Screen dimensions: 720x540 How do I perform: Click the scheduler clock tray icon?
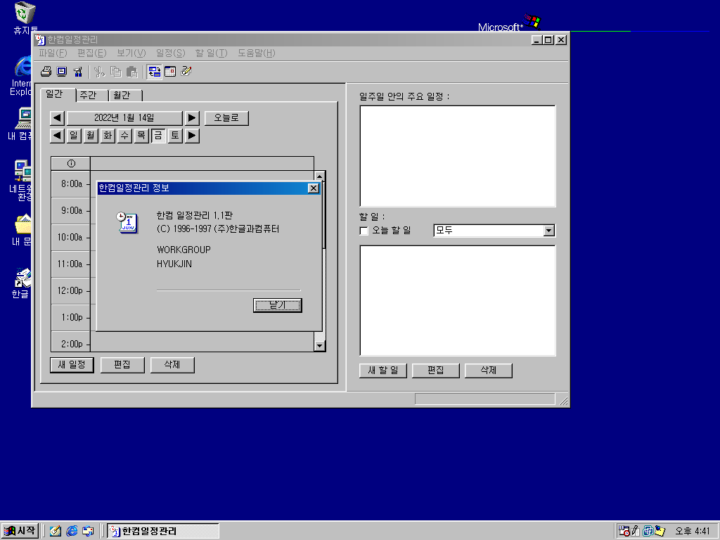tap(624, 531)
